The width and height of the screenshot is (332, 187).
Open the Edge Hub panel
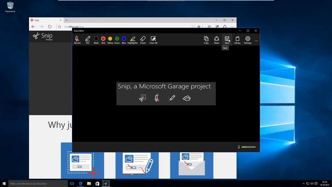click(x=209, y=26)
